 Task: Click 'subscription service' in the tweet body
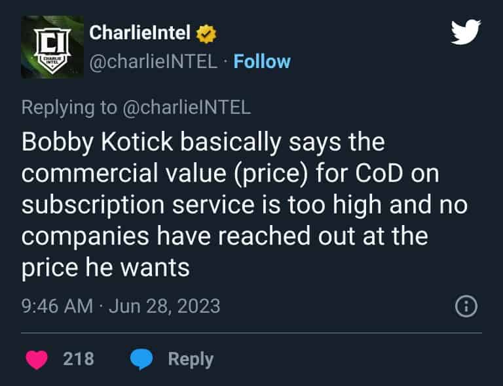point(138,205)
